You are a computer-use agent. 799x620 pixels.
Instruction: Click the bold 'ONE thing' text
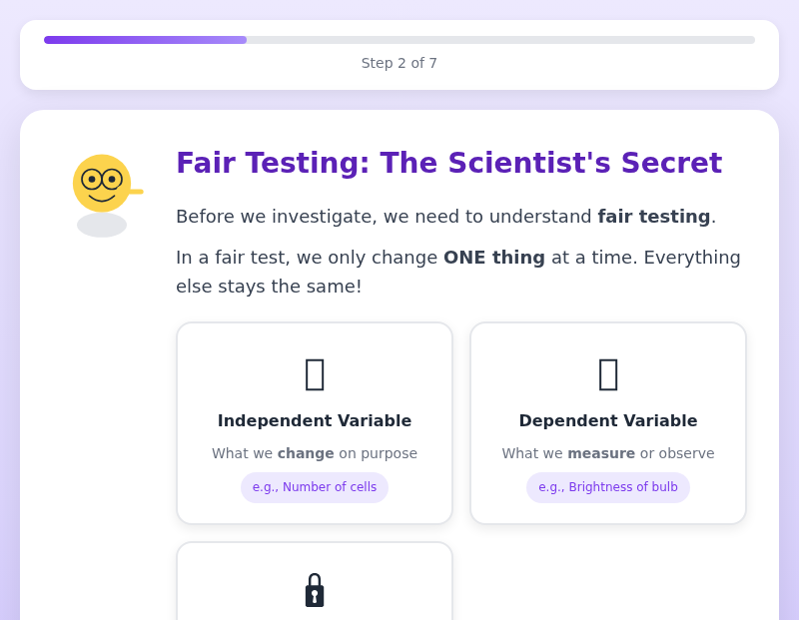click(494, 258)
